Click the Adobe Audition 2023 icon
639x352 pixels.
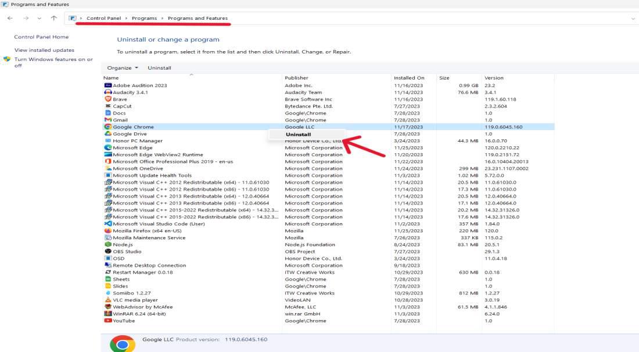tap(108, 85)
